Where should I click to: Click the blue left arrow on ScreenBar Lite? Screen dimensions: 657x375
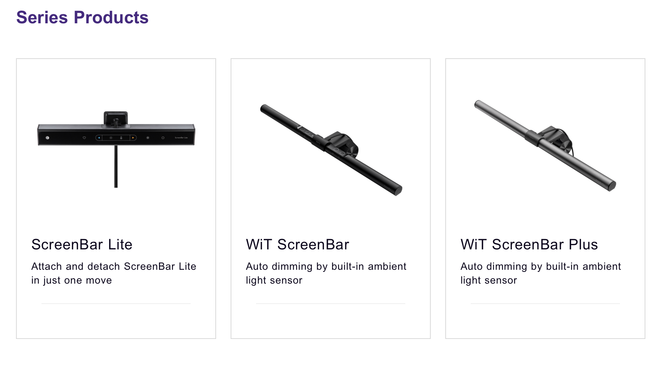(x=99, y=138)
